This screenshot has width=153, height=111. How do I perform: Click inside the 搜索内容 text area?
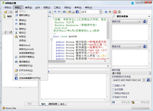click(130, 33)
